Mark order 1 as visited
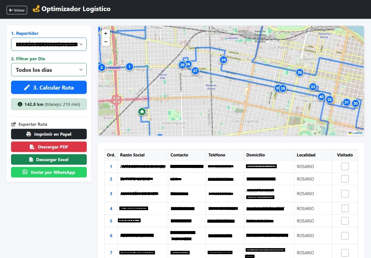 point(345,166)
